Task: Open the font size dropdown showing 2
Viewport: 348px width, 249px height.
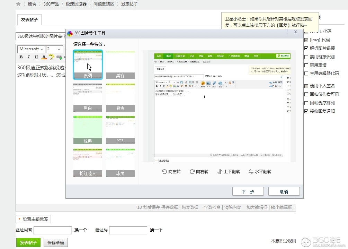Action: pyautogui.click(x=54, y=49)
